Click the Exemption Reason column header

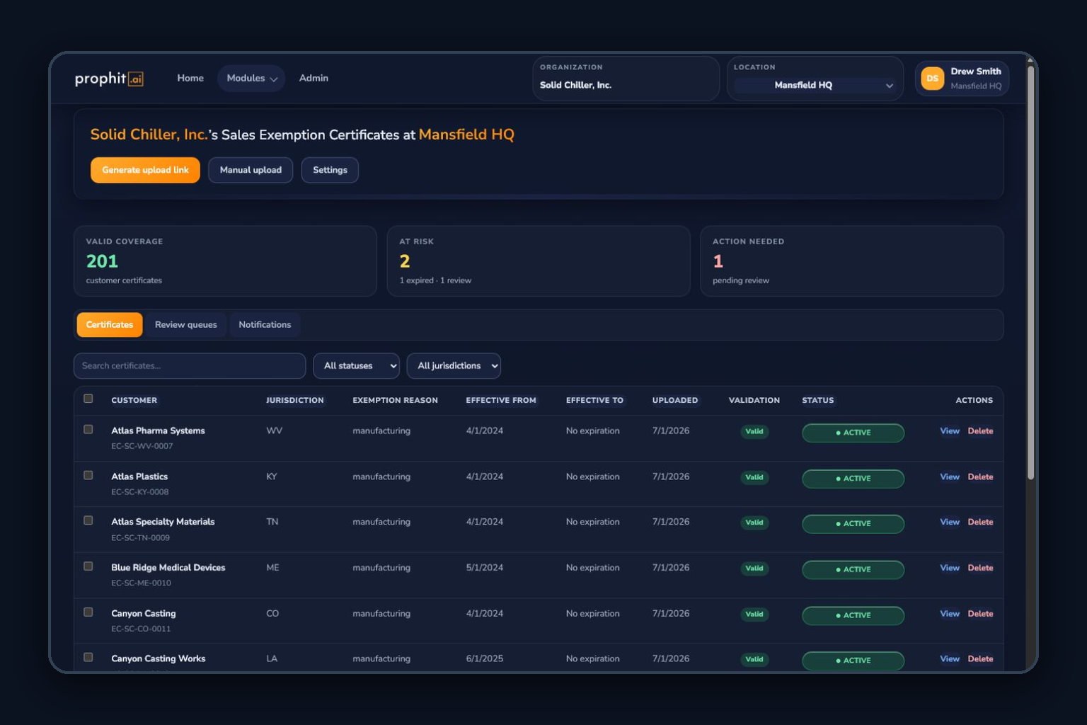tap(395, 401)
